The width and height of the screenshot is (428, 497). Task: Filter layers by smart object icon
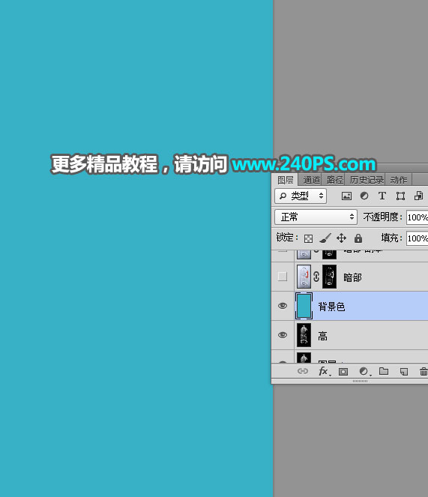coord(418,196)
